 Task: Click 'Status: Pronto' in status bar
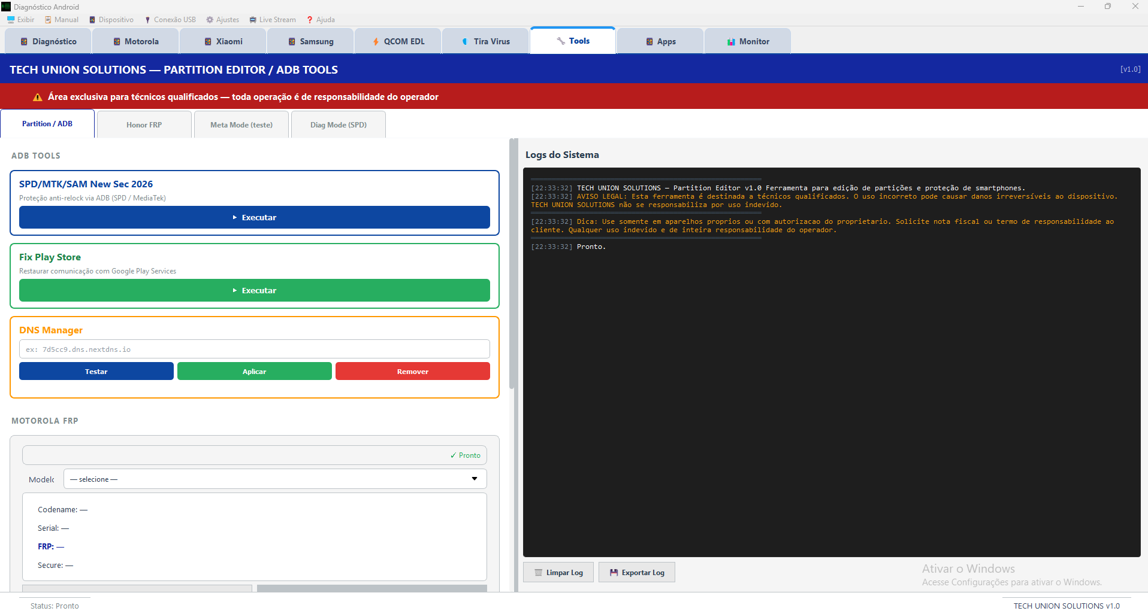coord(55,606)
